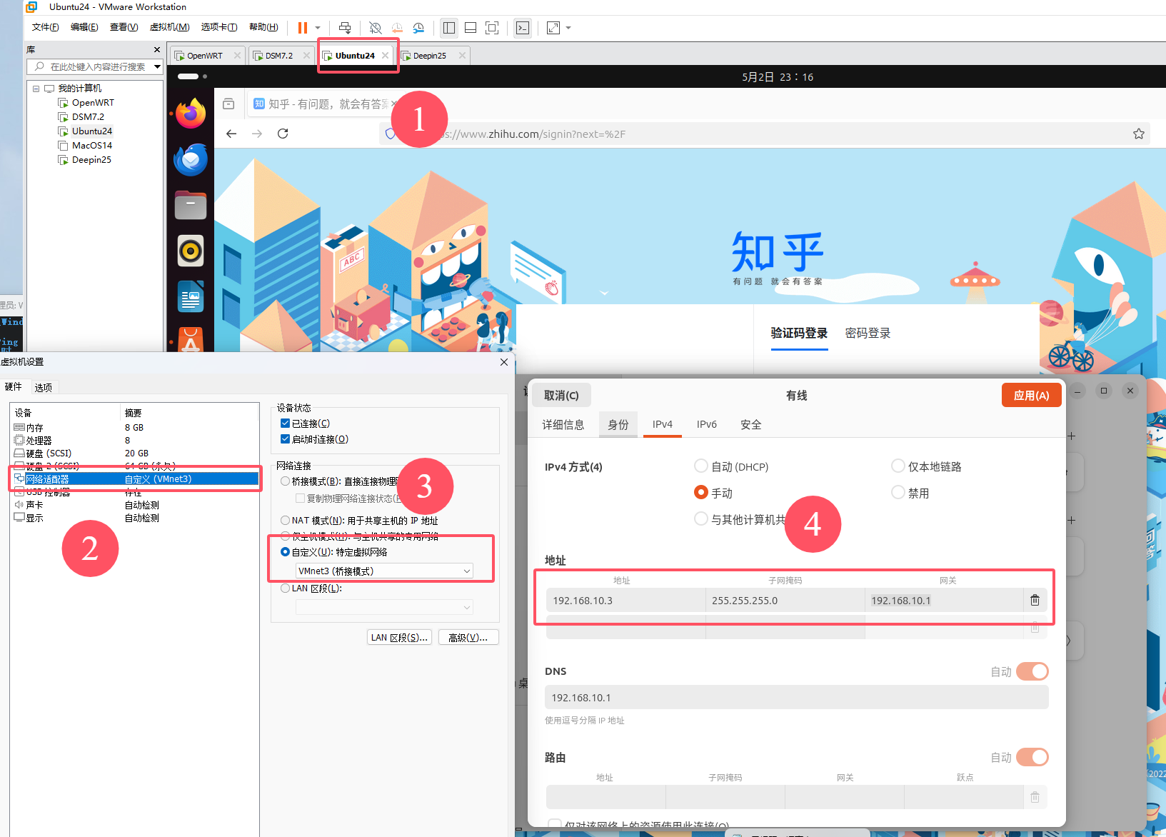The height and width of the screenshot is (837, 1166).
Task: Open the VMware console view icon
Action: [x=523, y=28]
